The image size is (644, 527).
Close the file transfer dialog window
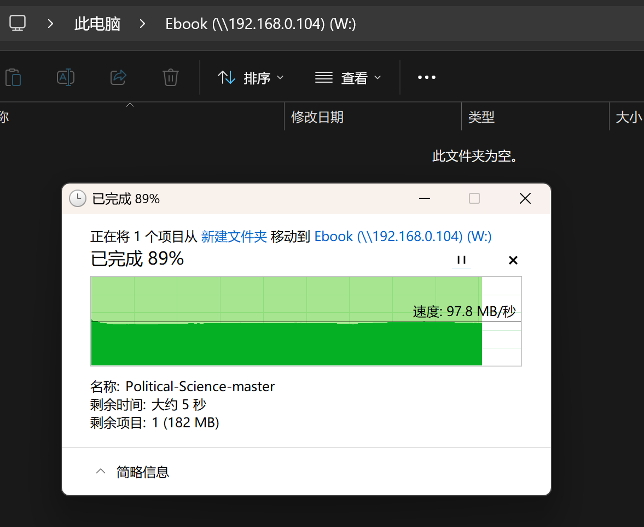pos(525,198)
